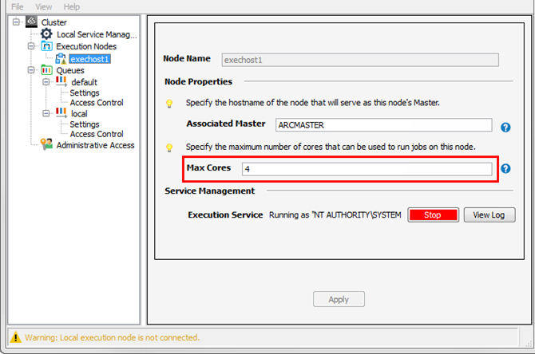Collapse the Queues branch
The width and height of the screenshot is (535, 354).
pyautogui.click(x=31, y=70)
